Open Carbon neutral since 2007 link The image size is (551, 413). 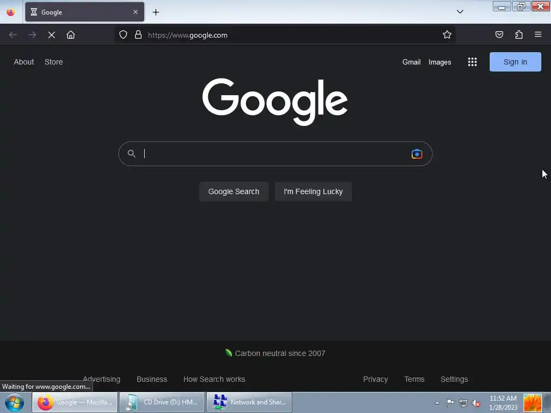point(275,353)
